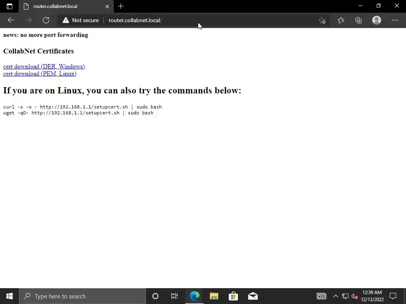Open the Windows Start menu
This screenshot has width=406, height=304.
[10, 296]
